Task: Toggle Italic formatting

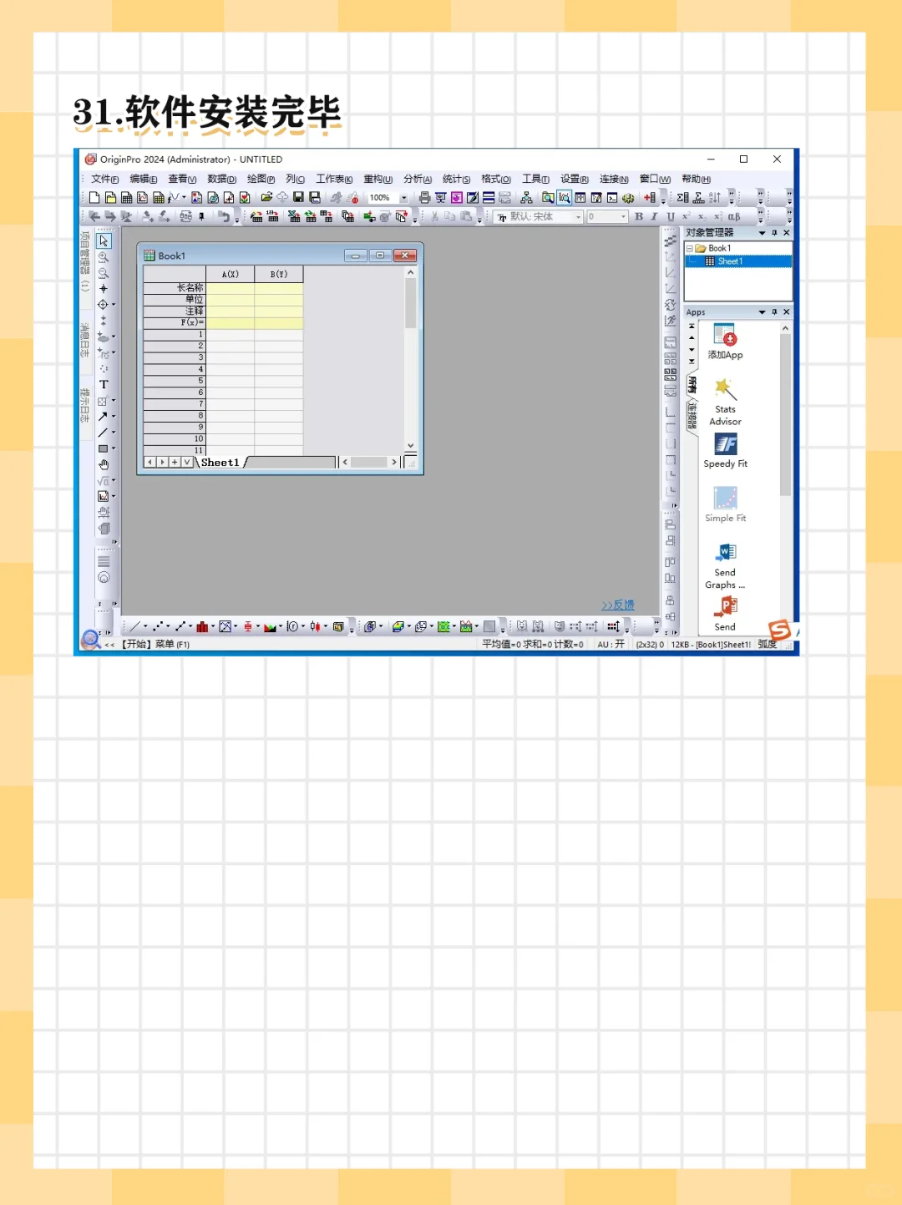Action: [654, 216]
